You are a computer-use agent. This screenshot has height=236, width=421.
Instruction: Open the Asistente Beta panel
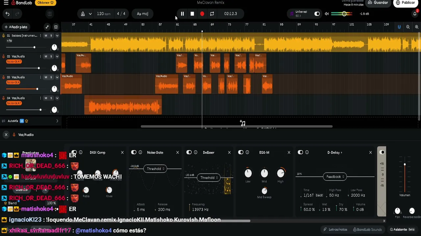pyautogui.click(x=402, y=229)
